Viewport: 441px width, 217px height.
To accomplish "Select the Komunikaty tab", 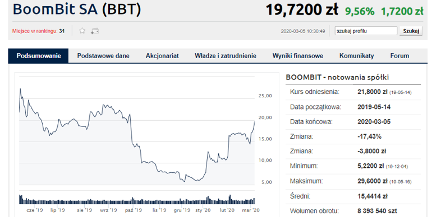I will (x=357, y=56).
